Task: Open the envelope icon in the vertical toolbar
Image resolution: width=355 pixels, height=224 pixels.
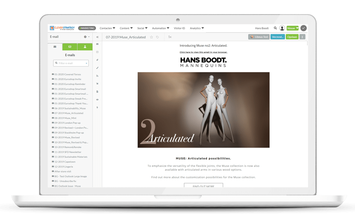Action: [97, 44]
